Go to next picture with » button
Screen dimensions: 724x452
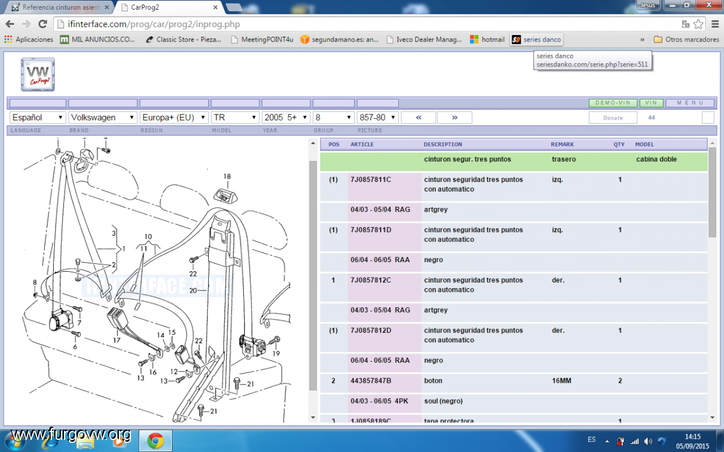454,118
